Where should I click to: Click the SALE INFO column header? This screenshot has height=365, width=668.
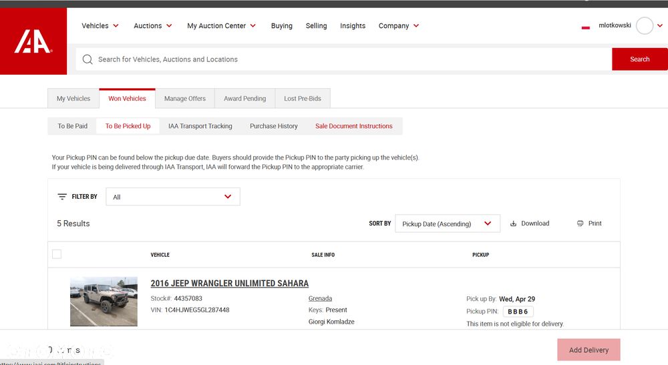click(x=323, y=255)
